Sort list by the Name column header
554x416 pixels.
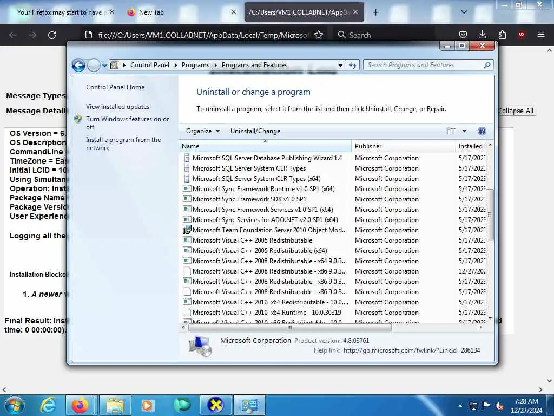(x=265, y=146)
